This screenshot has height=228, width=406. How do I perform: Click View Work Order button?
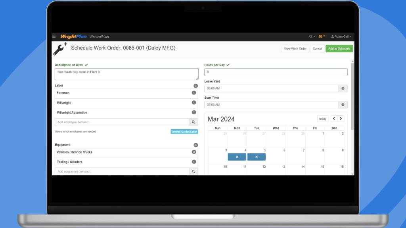[x=295, y=48]
